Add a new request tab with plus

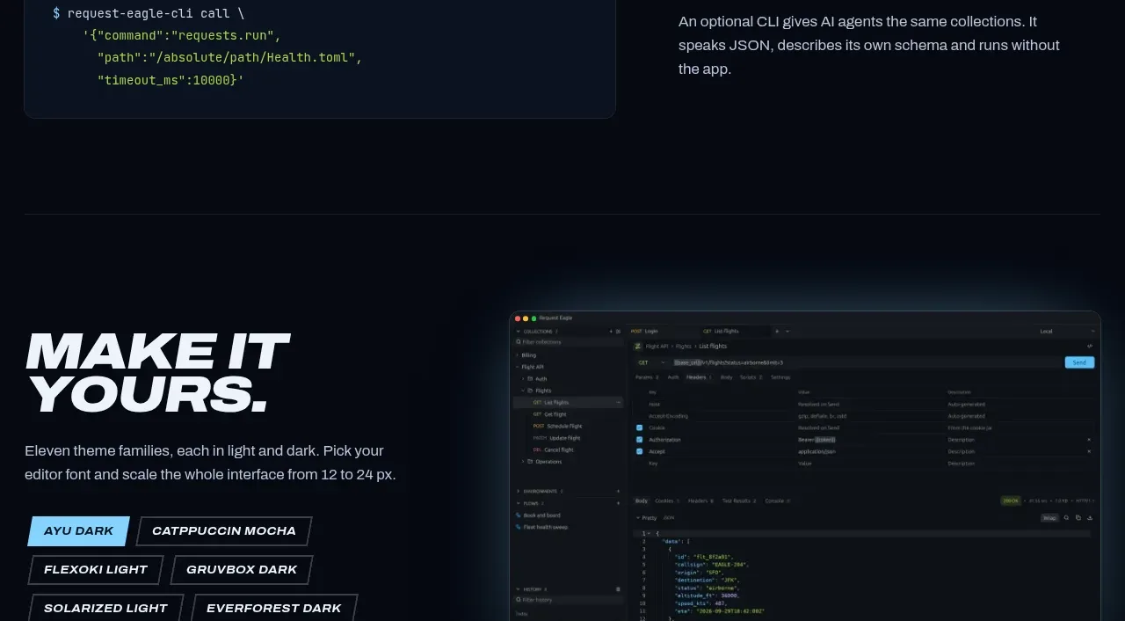777,332
